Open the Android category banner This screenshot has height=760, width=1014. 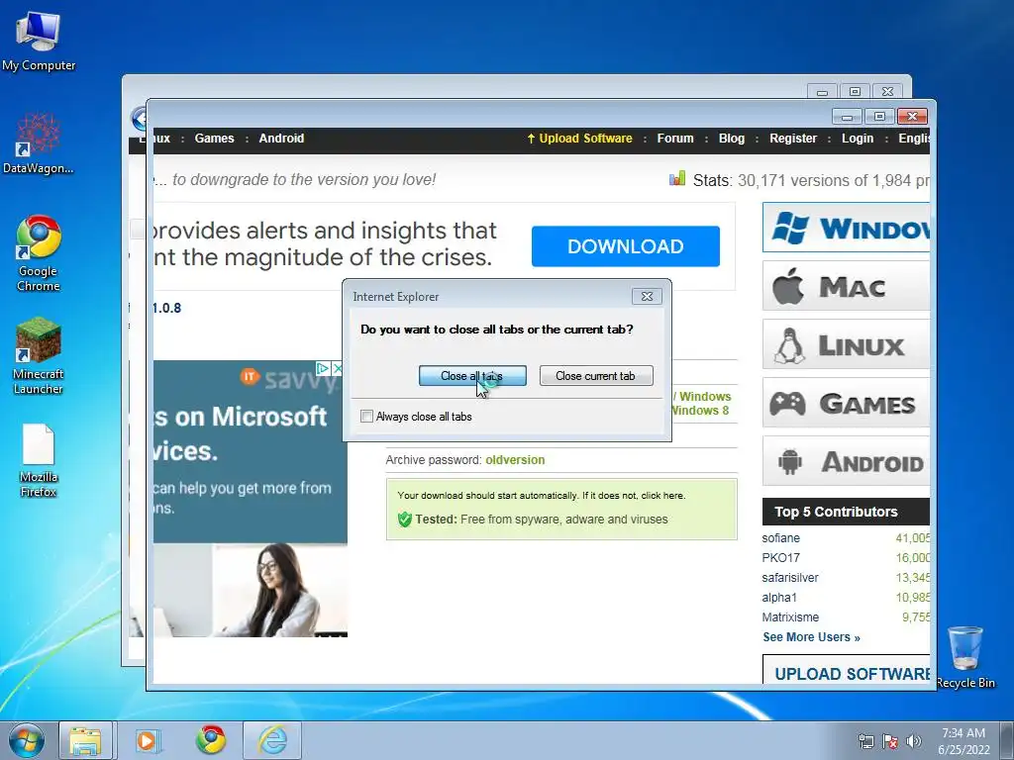[846, 461]
